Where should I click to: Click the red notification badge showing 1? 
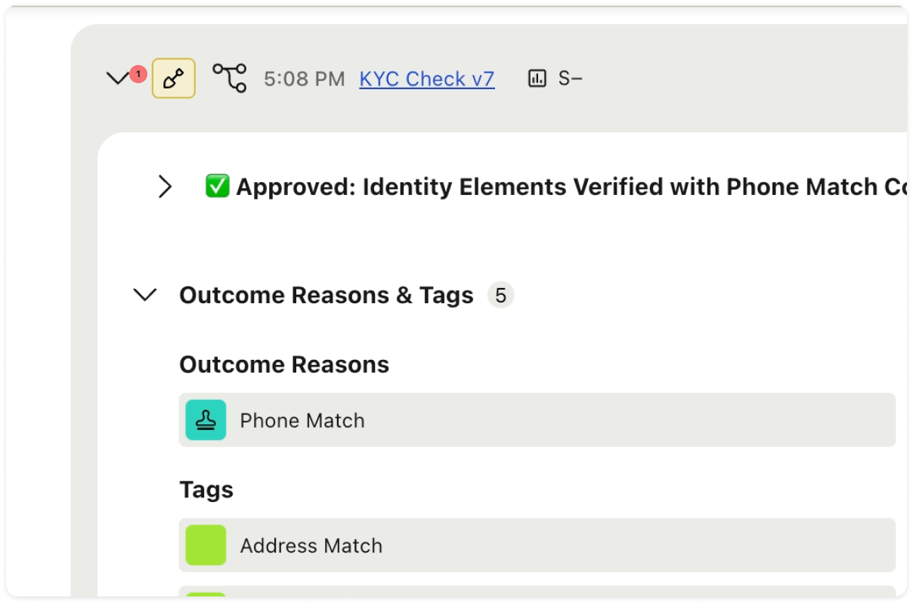tap(138, 74)
